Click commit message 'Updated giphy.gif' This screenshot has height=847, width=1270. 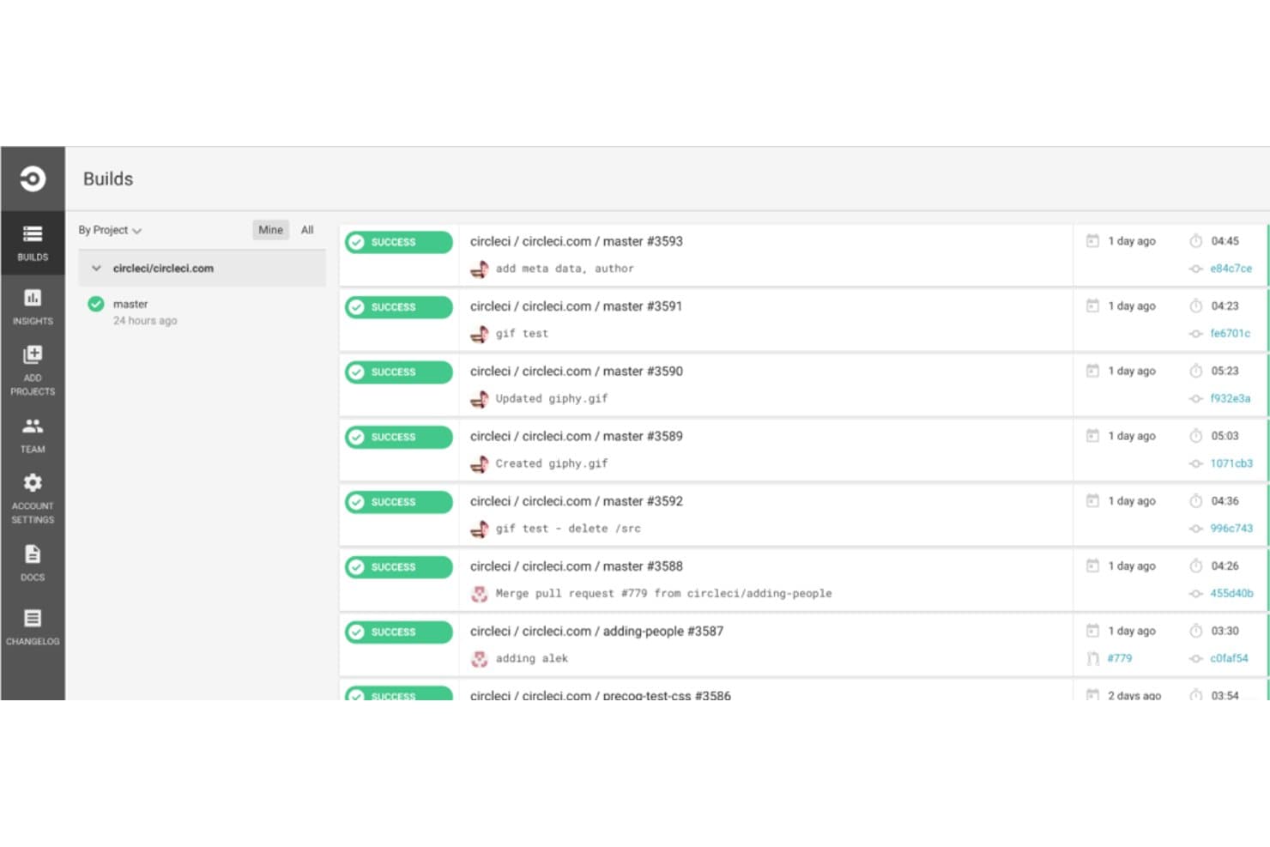coord(551,399)
